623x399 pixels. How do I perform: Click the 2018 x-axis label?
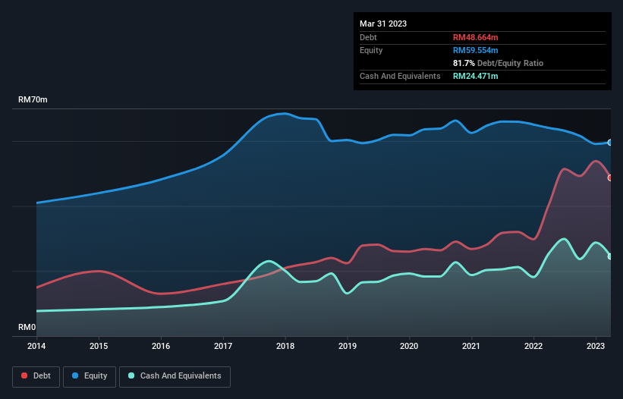click(285, 346)
